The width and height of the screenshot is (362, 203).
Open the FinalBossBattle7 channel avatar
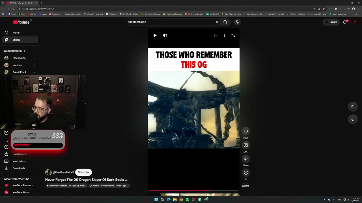48,172
